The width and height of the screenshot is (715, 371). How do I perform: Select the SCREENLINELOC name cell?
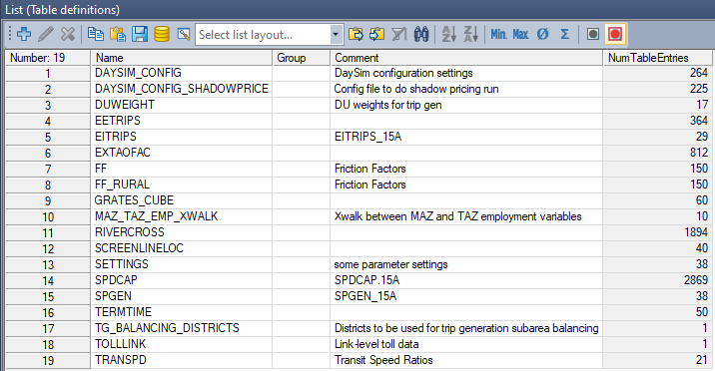click(x=182, y=248)
